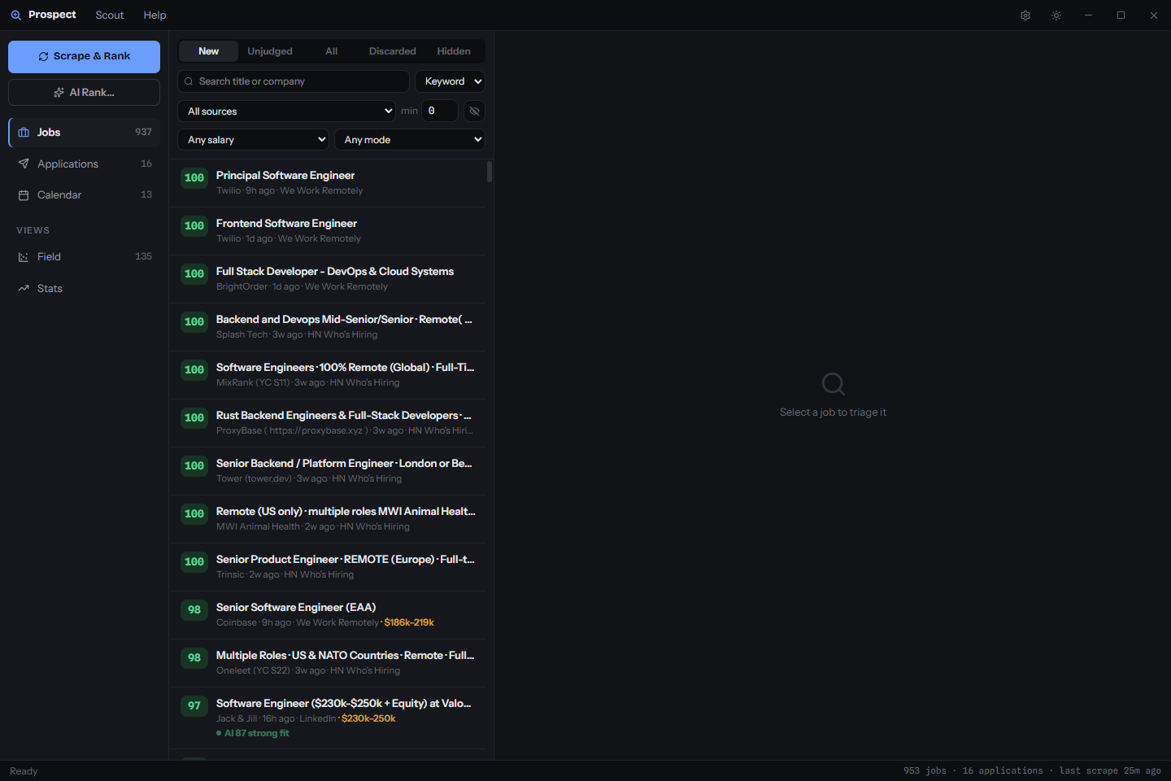Close the Prospect window

click(1153, 15)
